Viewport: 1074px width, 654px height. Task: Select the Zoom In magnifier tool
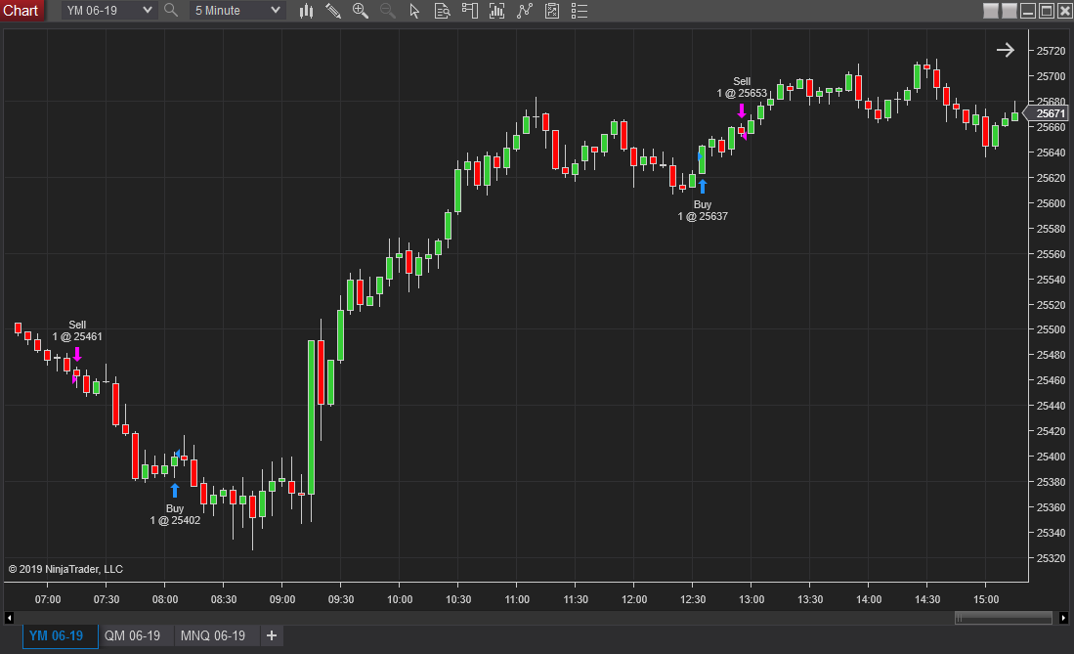point(361,11)
